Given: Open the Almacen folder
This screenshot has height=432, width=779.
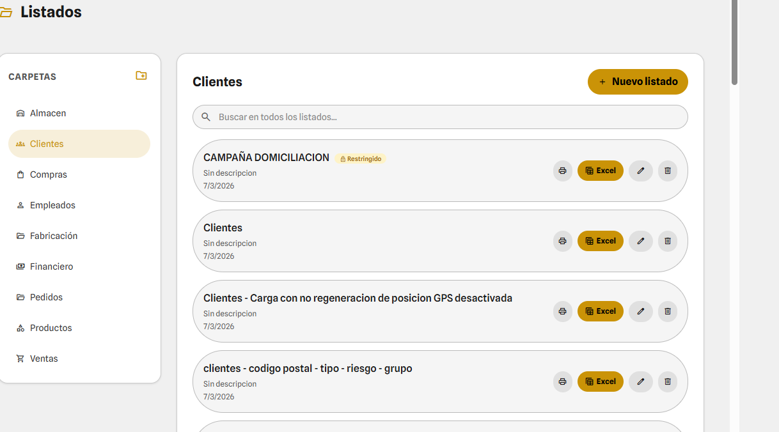Looking at the screenshot, I should (x=79, y=113).
